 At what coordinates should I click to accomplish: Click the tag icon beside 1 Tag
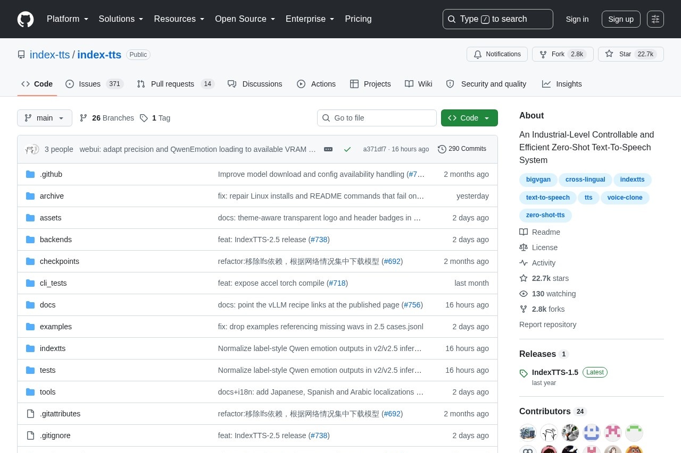click(144, 118)
